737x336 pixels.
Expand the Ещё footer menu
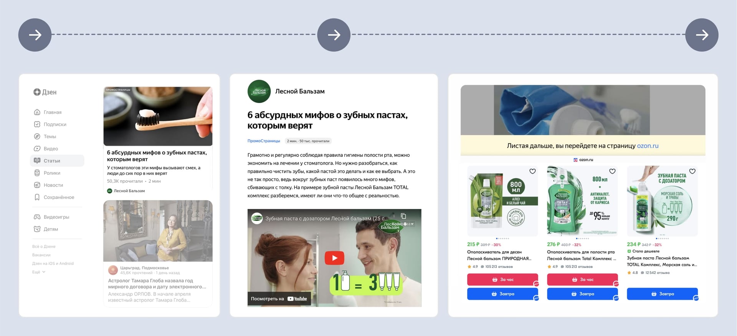click(x=39, y=272)
